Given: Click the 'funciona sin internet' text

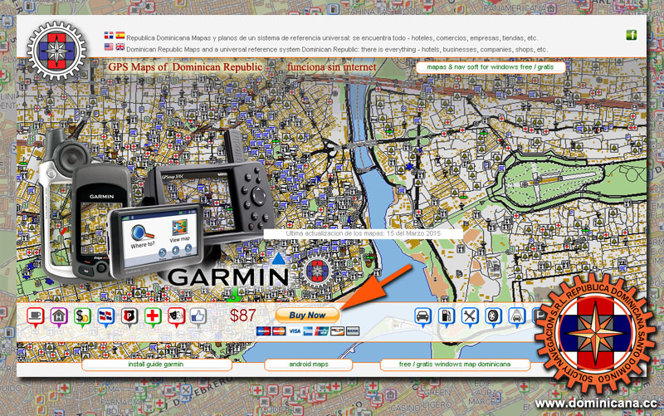Looking at the screenshot, I should click(331, 67).
